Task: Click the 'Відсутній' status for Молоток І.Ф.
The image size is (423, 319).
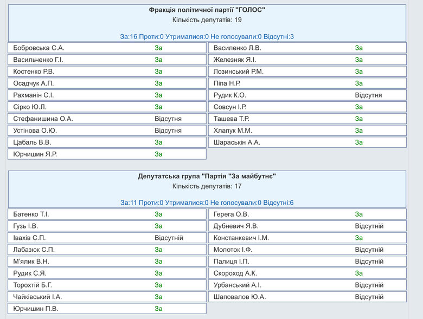Action: tap(369, 250)
